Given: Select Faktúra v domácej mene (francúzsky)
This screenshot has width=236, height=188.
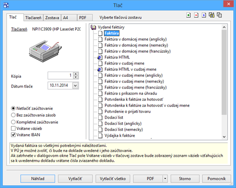Looking at the screenshot, I should [138, 51].
